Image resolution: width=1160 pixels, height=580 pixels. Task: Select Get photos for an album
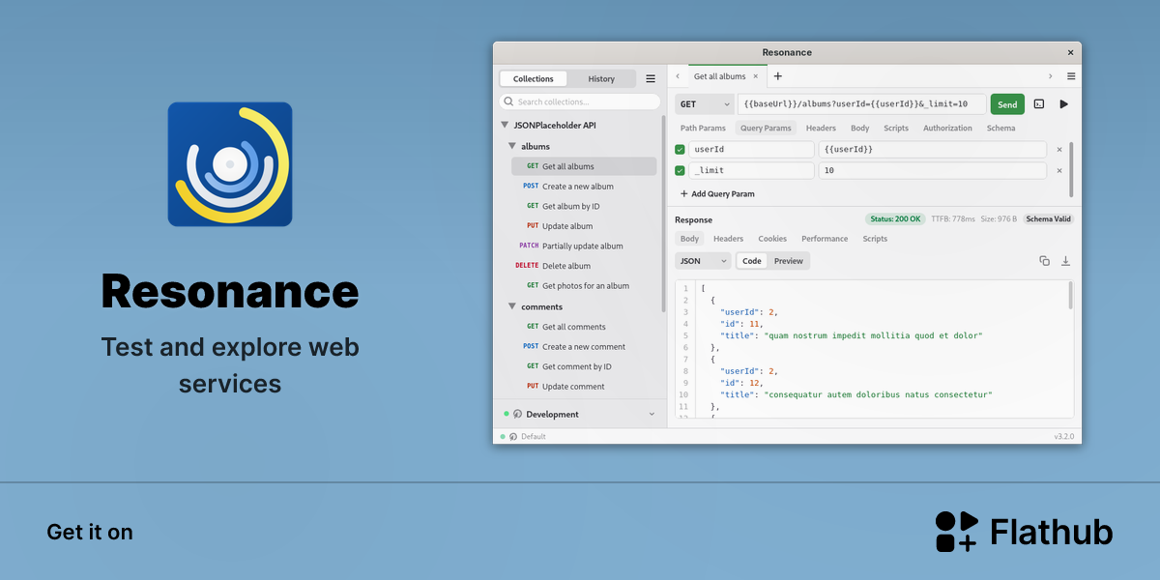coord(584,286)
